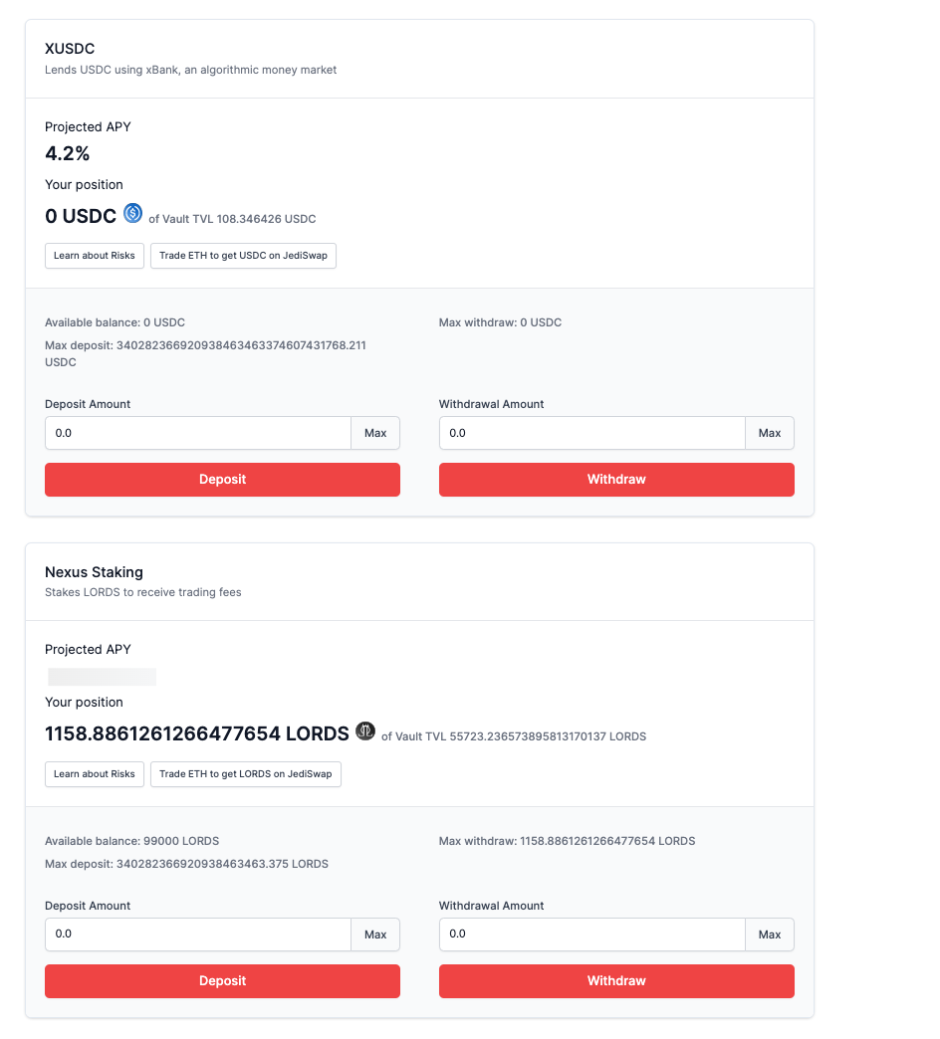Viewport: 940px width, 1039px height.
Task: Open Trade ETH to get USDC on JediSwap
Action: tap(243, 256)
